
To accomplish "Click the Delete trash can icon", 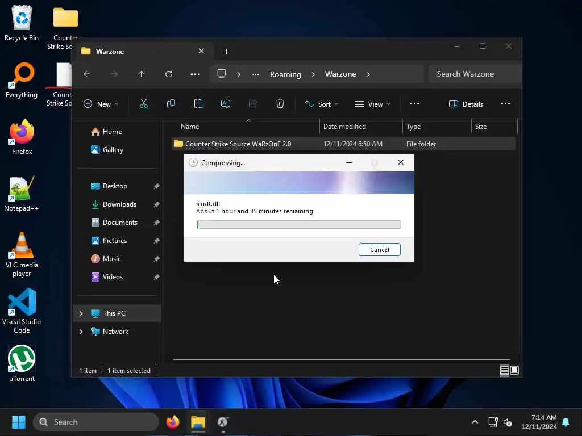I will 280,104.
